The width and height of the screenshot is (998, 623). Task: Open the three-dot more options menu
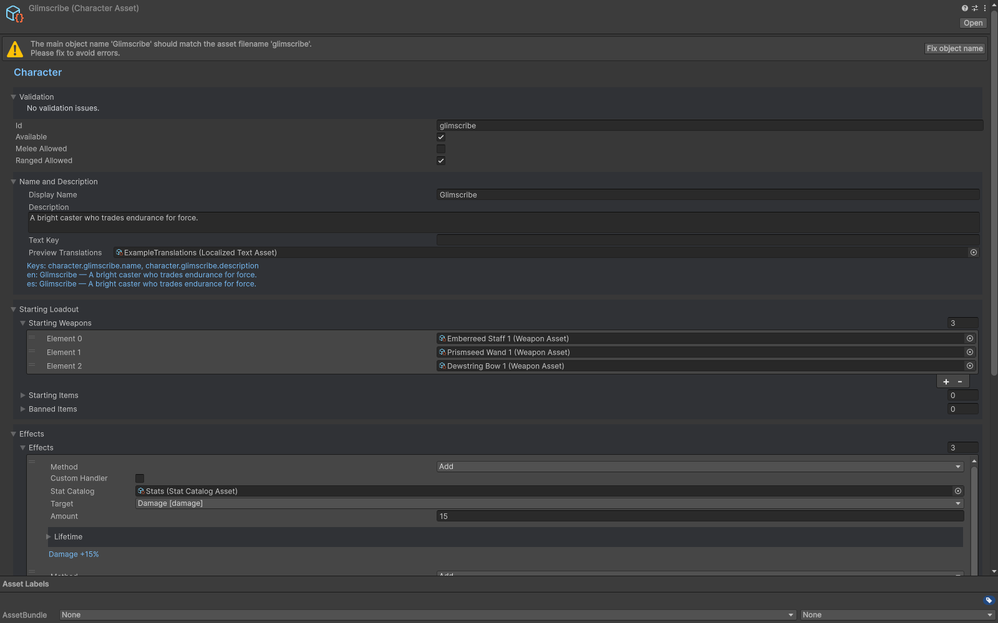pyautogui.click(x=985, y=8)
